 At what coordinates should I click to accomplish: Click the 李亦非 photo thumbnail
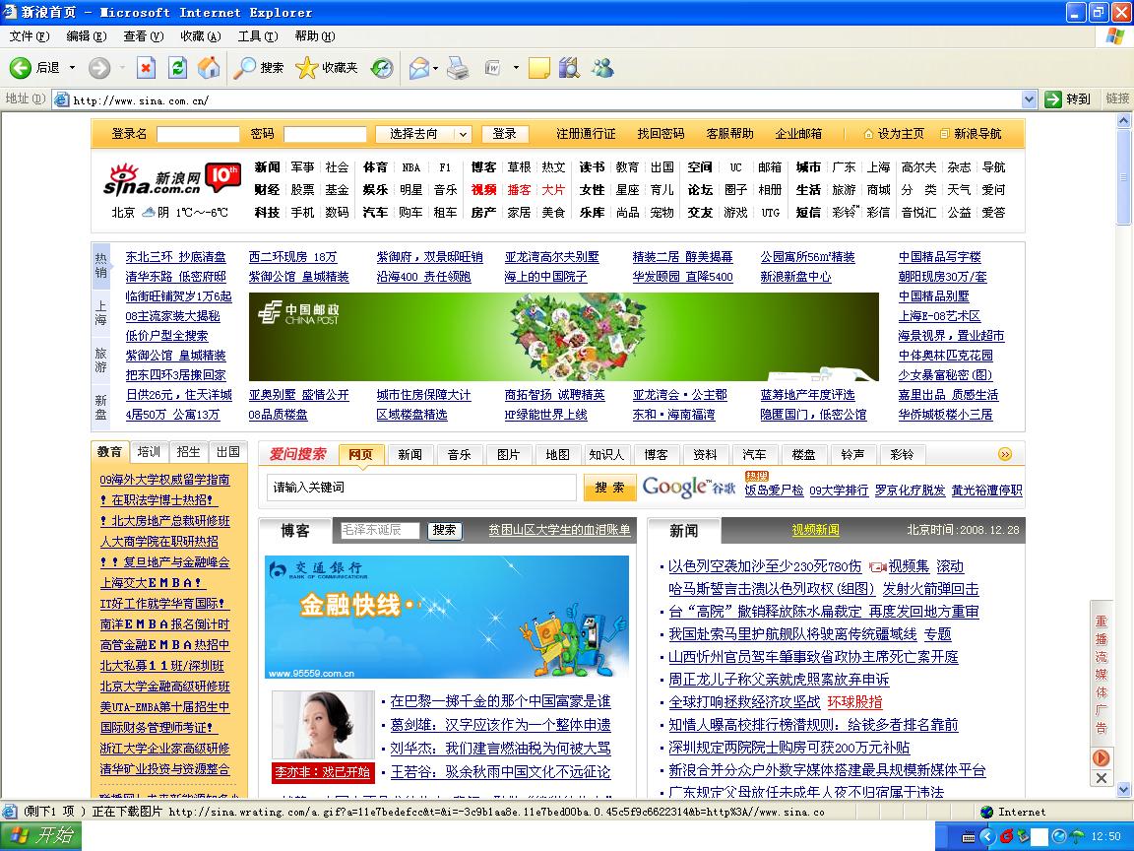pos(323,727)
